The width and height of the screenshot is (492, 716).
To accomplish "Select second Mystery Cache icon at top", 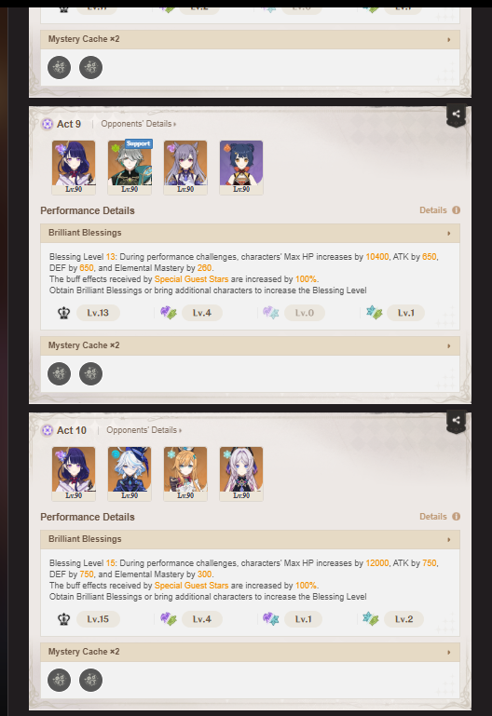I will pyautogui.click(x=91, y=68).
